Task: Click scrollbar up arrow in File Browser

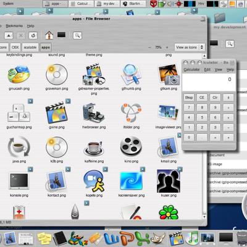Action: point(204,56)
